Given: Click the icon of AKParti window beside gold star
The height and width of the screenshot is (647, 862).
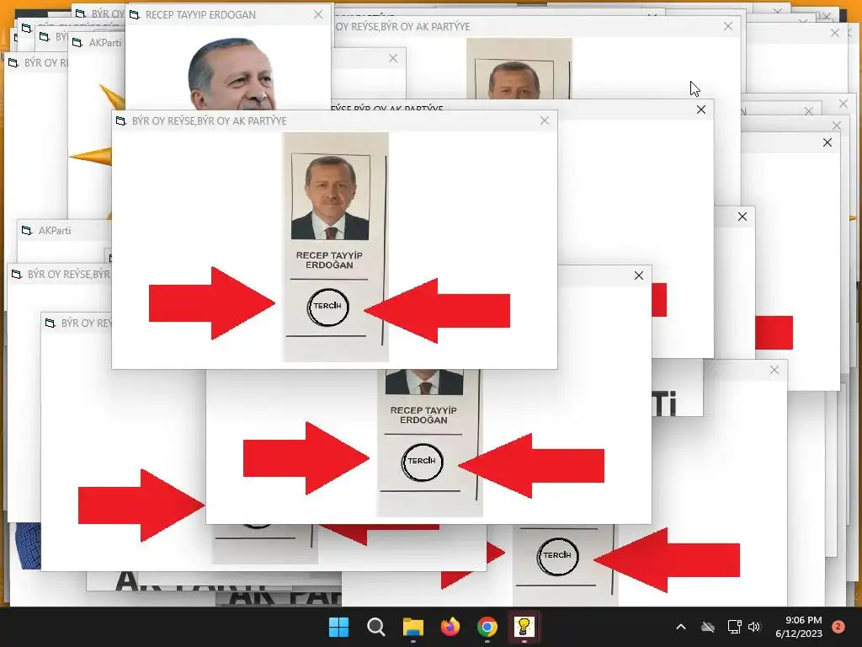Looking at the screenshot, I should coord(77,42).
